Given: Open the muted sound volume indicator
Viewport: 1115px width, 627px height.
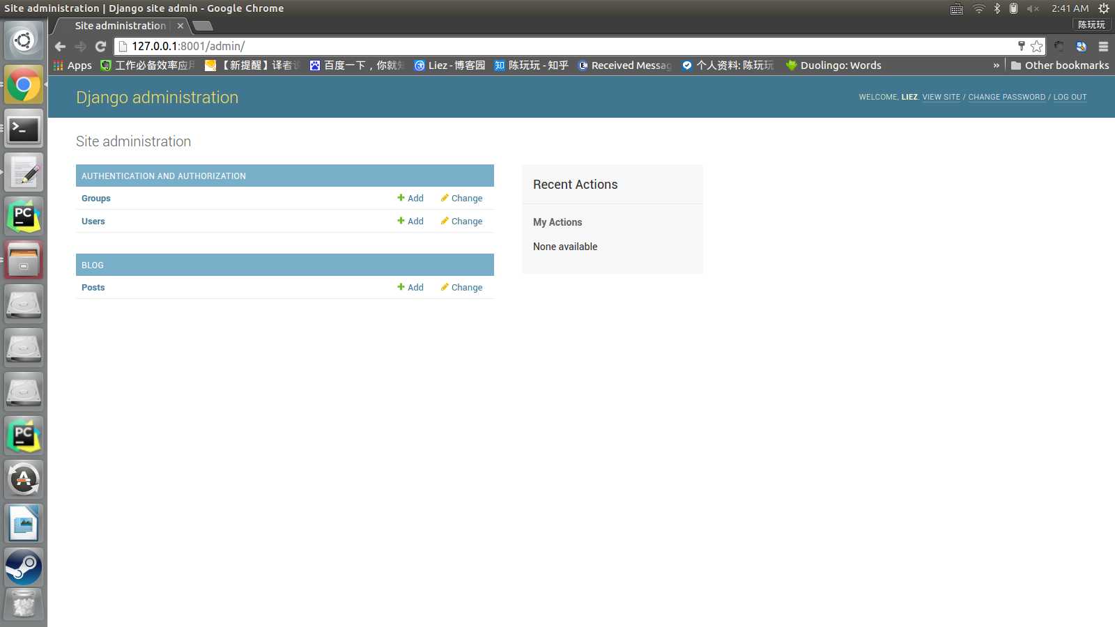Looking at the screenshot, I should 1033,8.
